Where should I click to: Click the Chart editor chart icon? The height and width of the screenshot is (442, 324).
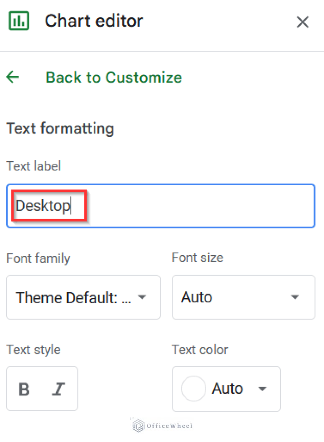pyautogui.click(x=19, y=20)
